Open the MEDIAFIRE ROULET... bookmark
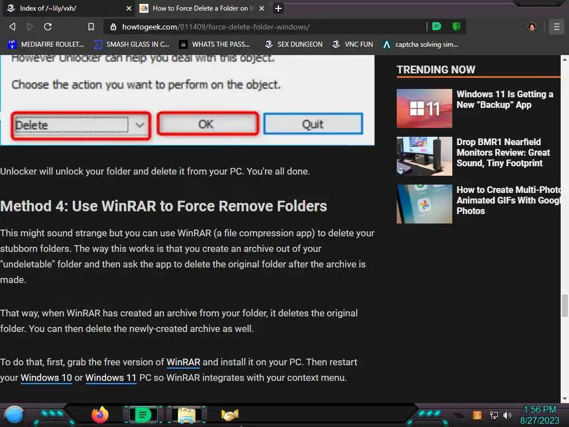Image resolution: width=569 pixels, height=427 pixels. 46,44
